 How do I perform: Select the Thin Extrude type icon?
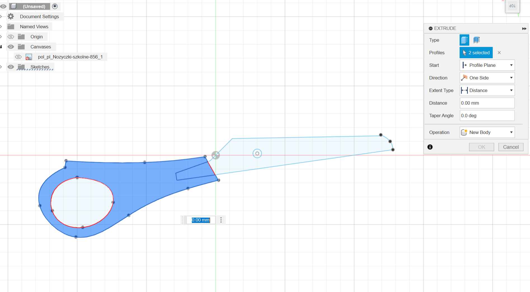click(477, 40)
